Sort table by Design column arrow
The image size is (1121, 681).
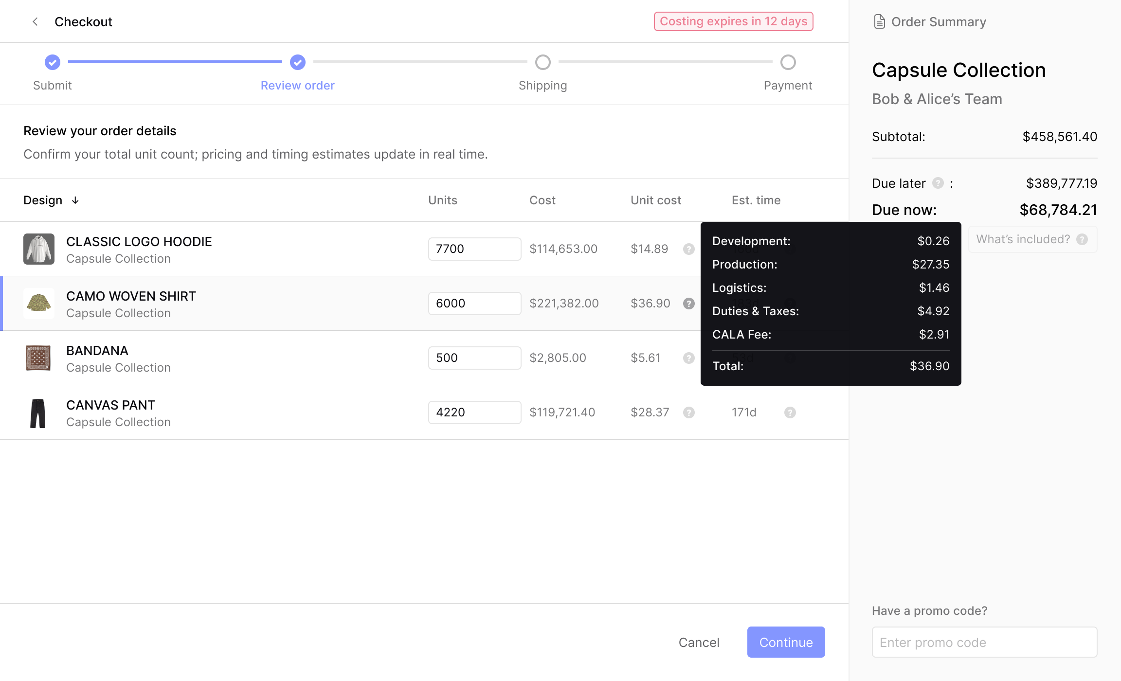click(75, 200)
